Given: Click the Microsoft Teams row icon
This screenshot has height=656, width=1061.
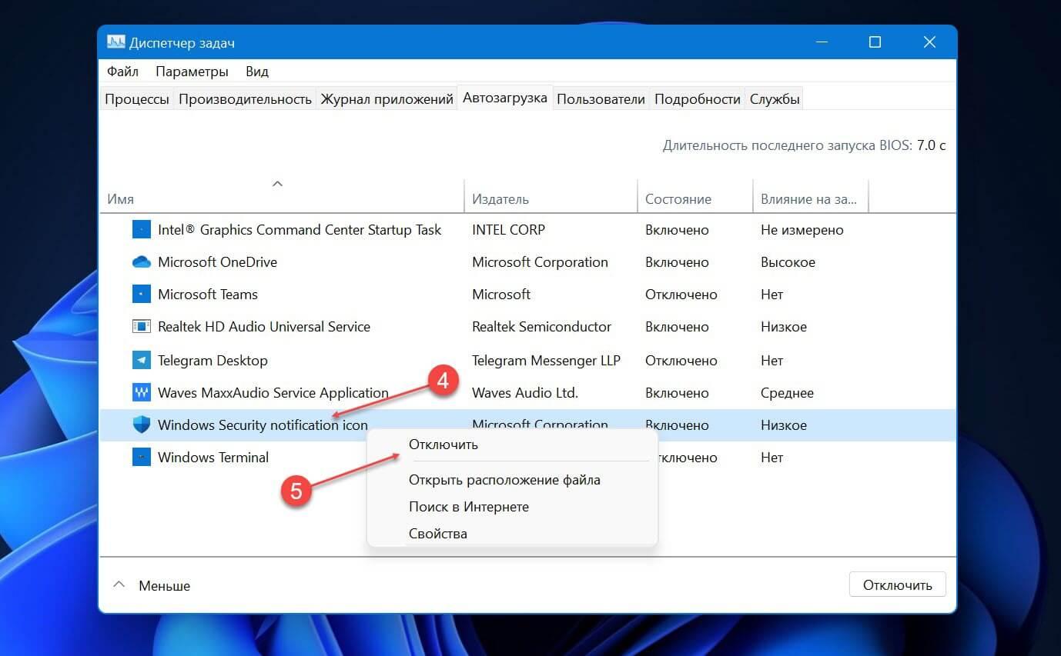Looking at the screenshot, I should pyautogui.click(x=142, y=294).
